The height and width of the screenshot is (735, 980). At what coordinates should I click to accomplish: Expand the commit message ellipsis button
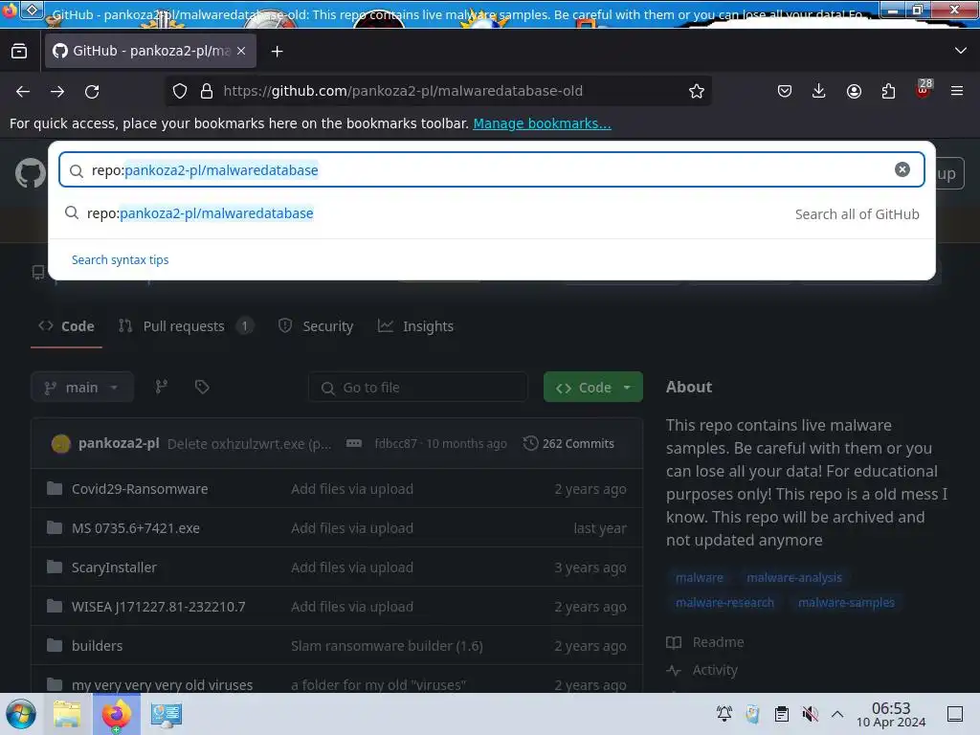[x=354, y=444]
